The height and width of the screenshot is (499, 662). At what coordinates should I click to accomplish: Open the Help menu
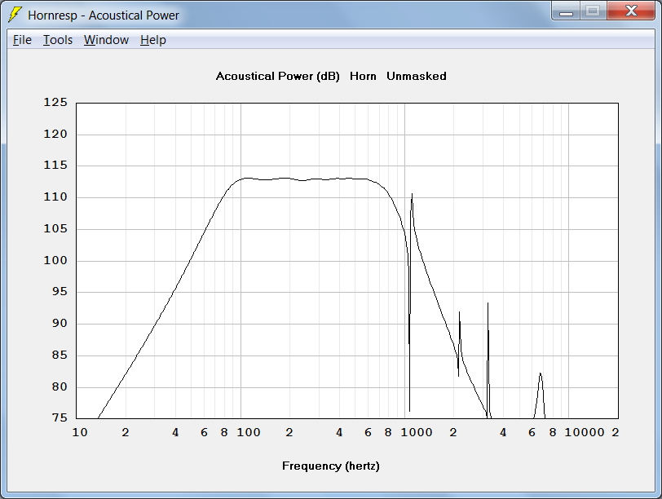point(152,40)
